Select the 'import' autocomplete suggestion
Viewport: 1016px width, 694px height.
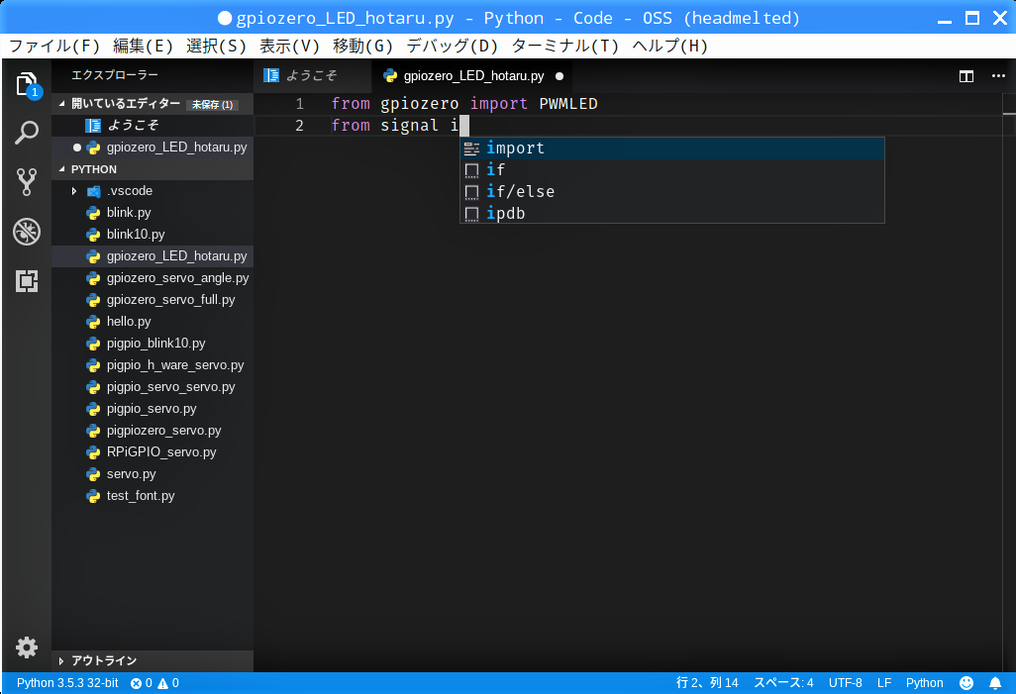point(672,149)
